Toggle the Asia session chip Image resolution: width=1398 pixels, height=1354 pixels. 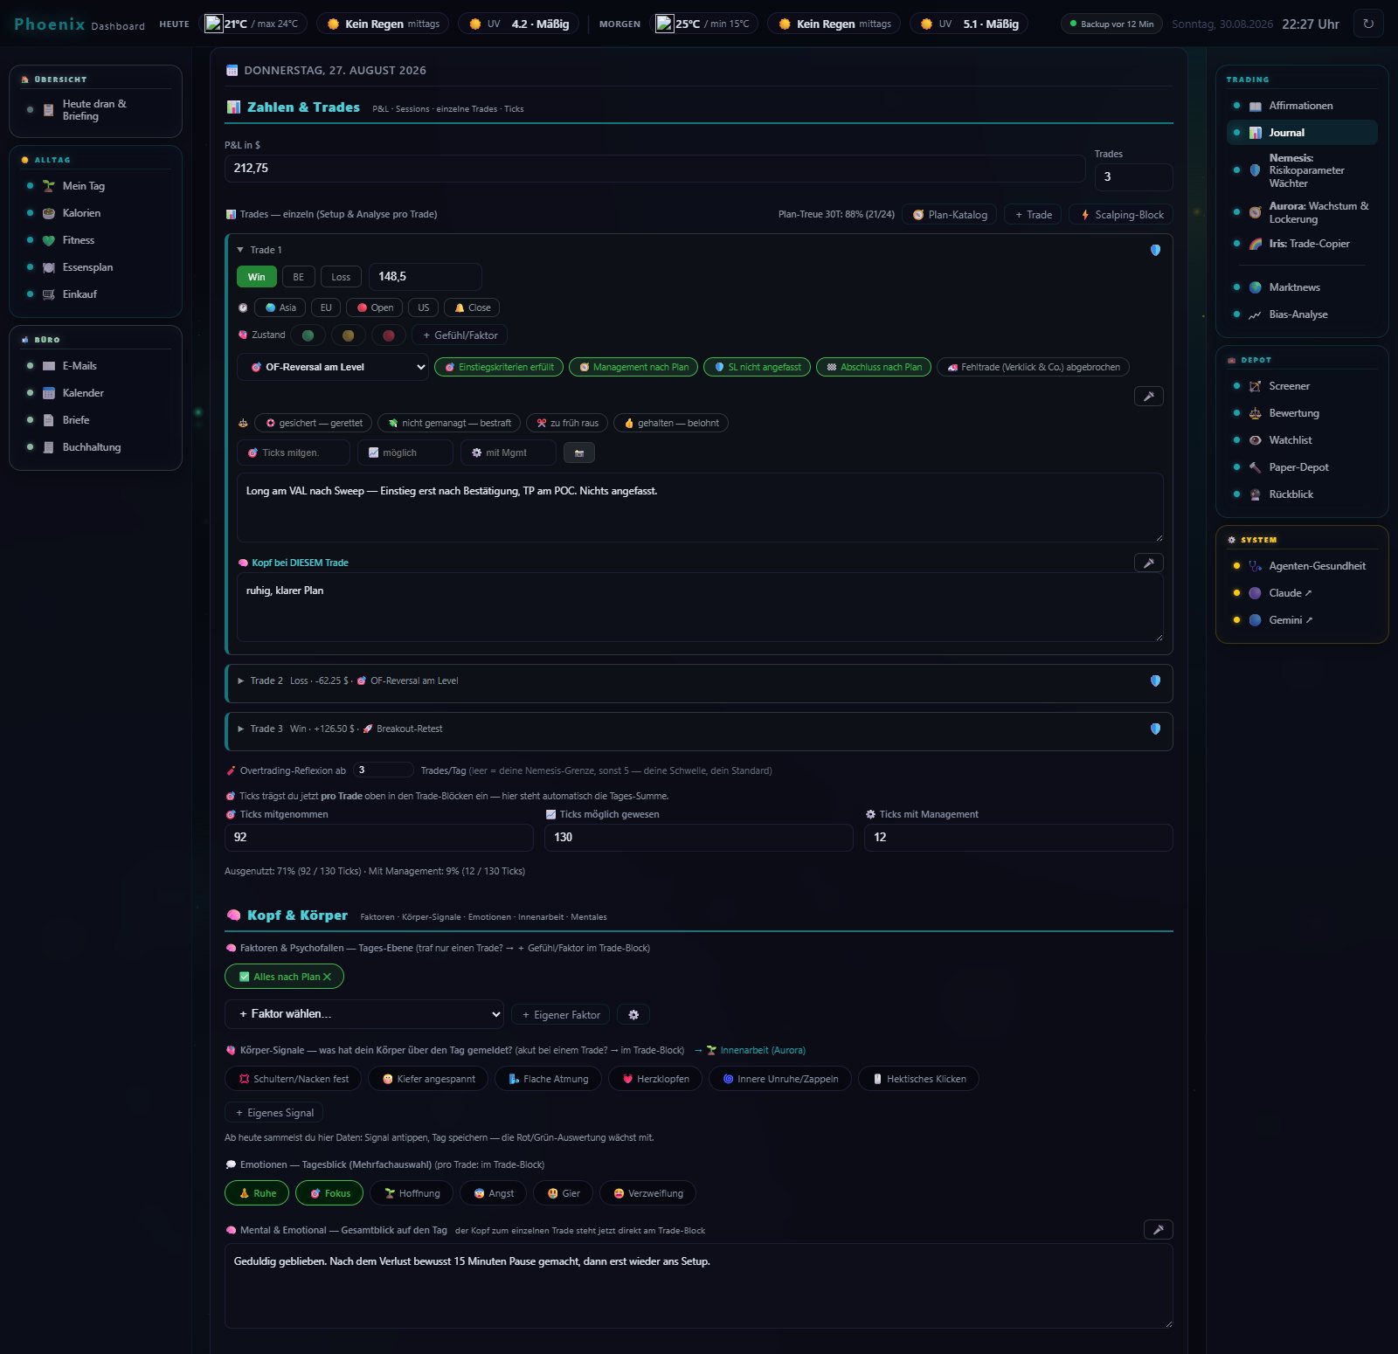280,307
